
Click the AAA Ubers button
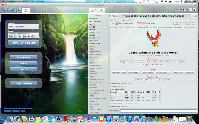pos(140,62)
